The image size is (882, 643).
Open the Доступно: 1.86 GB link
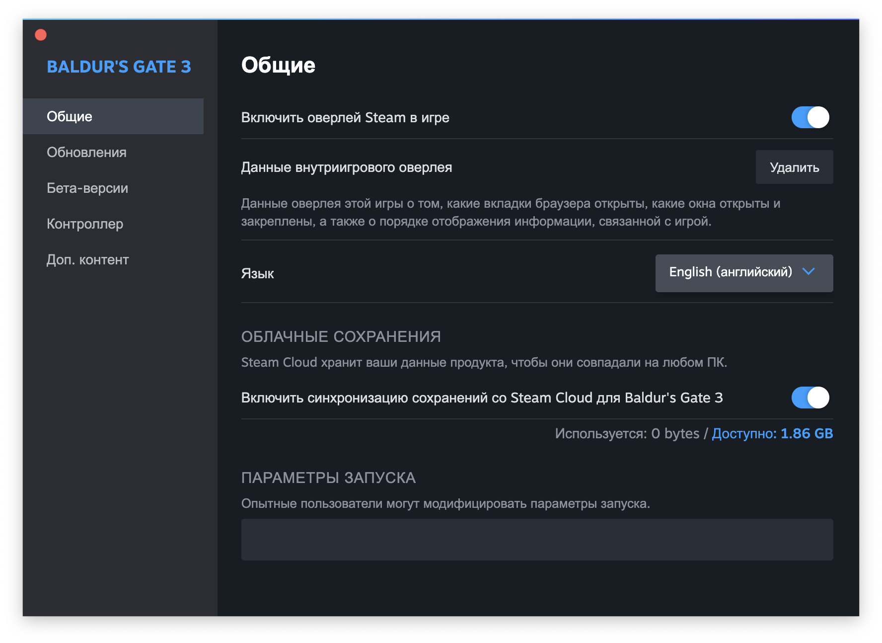(772, 434)
